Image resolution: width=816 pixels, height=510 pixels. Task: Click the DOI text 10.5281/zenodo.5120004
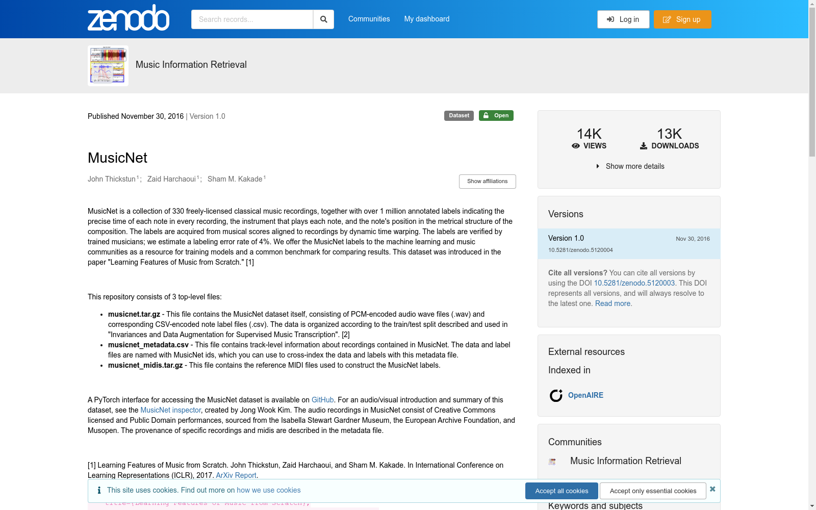click(580, 250)
